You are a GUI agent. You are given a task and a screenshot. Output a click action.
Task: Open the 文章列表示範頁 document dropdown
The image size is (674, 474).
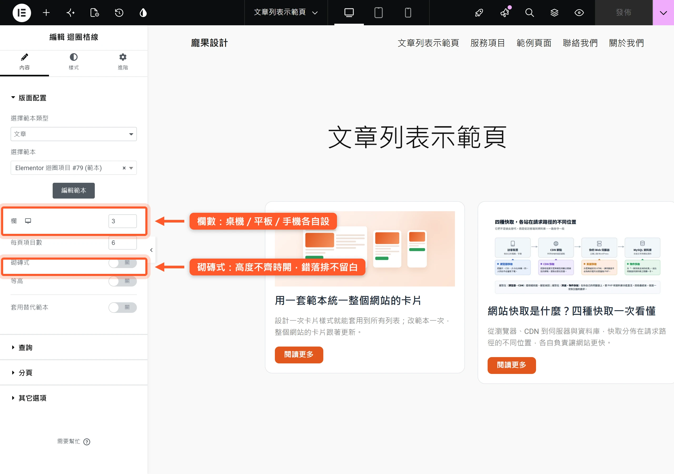(286, 12)
